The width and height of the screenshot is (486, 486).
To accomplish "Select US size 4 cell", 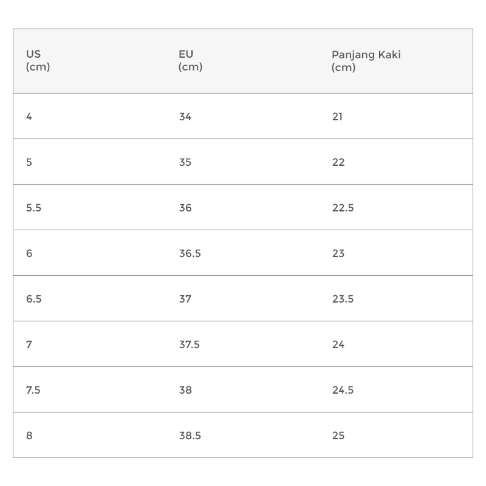I will (29, 117).
